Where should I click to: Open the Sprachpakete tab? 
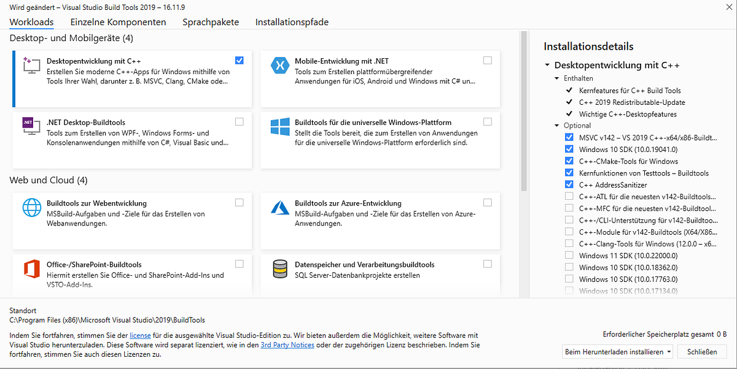(211, 22)
